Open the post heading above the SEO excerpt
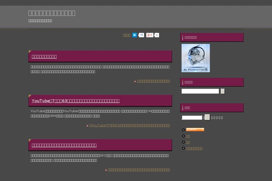The width and height of the screenshot is (272, 181). tap(64, 145)
